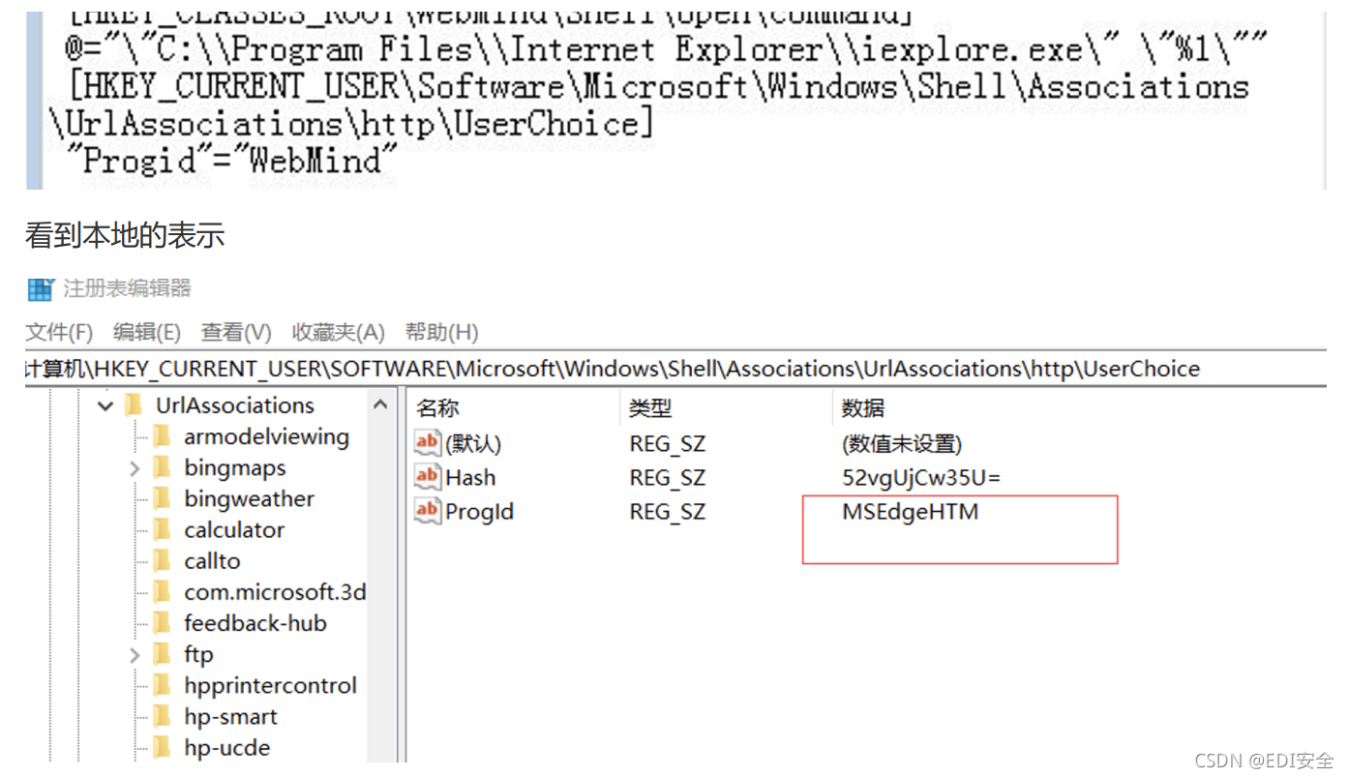
Task: Click the bingweather folder icon
Action: point(163,498)
